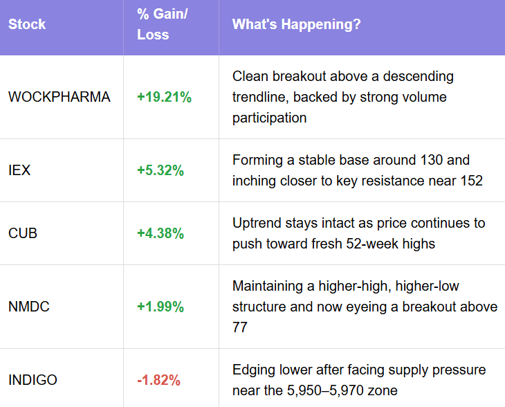Select the NMDC stock name

tap(28, 306)
